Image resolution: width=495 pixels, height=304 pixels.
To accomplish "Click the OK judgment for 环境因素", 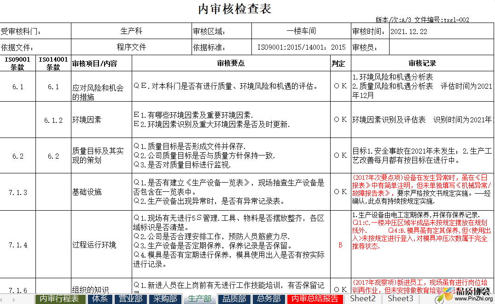I will click(340, 120).
